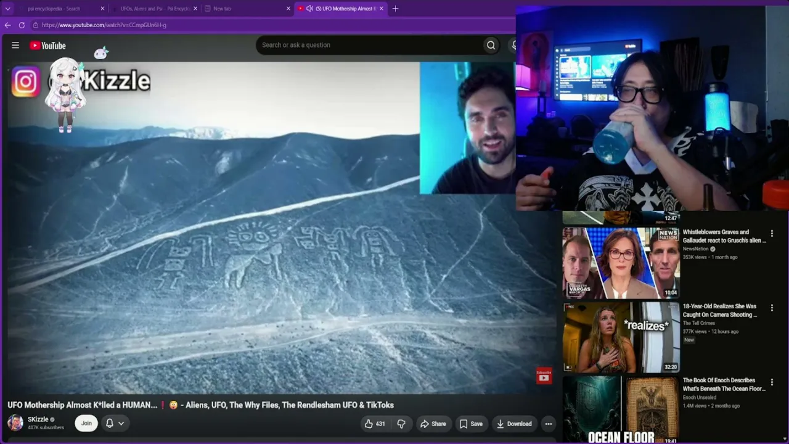Click the Subscribe watermark in video corner
This screenshot has width=789, height=444.
pos(544,376)
